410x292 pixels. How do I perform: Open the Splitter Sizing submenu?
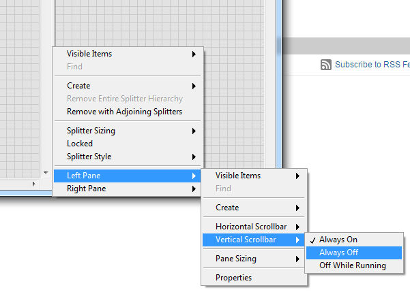coord(91,131)
